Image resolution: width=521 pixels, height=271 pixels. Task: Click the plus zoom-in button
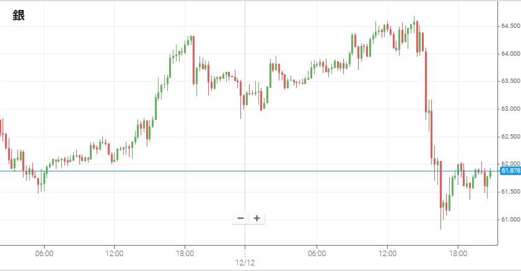pos(256,218)
